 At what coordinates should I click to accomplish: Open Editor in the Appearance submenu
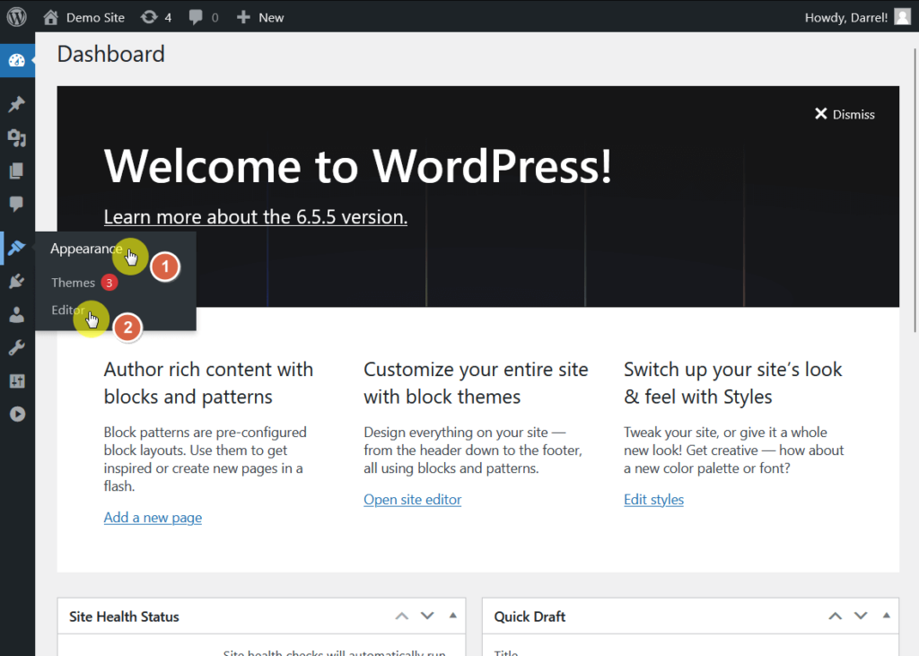tap(68, 311)
